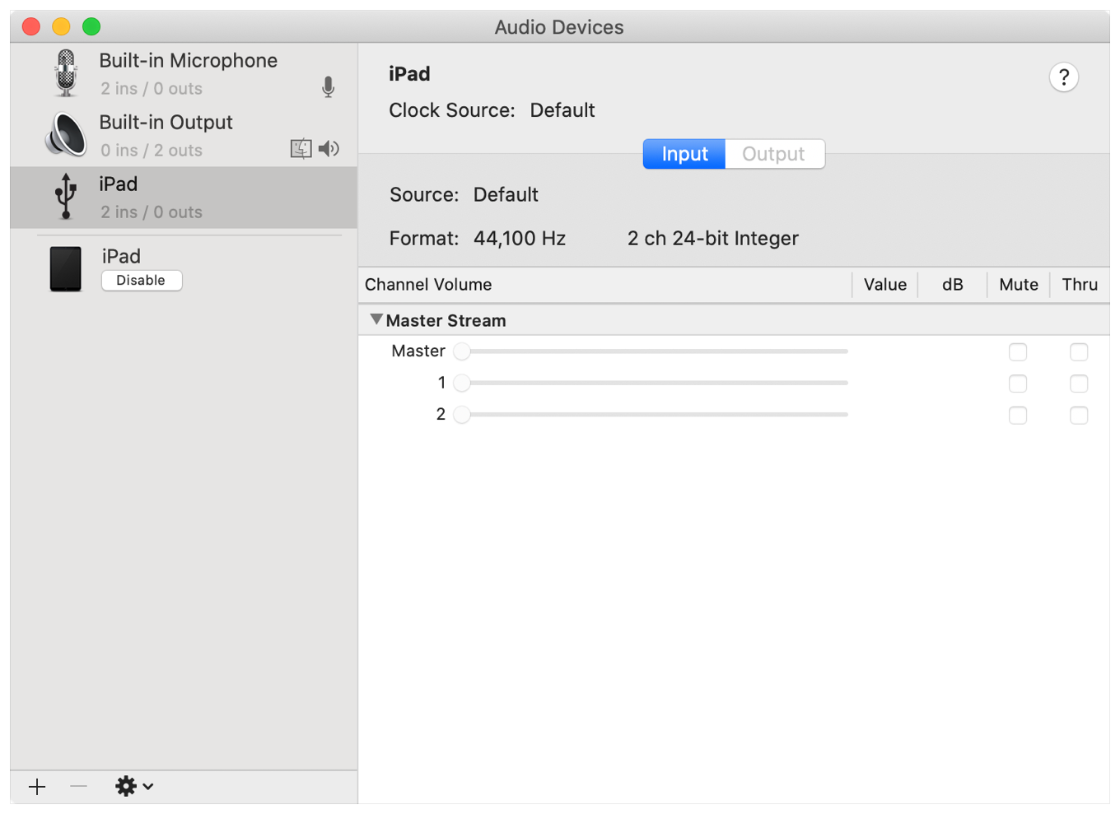Toggle Thru checkbox for channel 1

pyautogui.click(x=1079, y=384)
